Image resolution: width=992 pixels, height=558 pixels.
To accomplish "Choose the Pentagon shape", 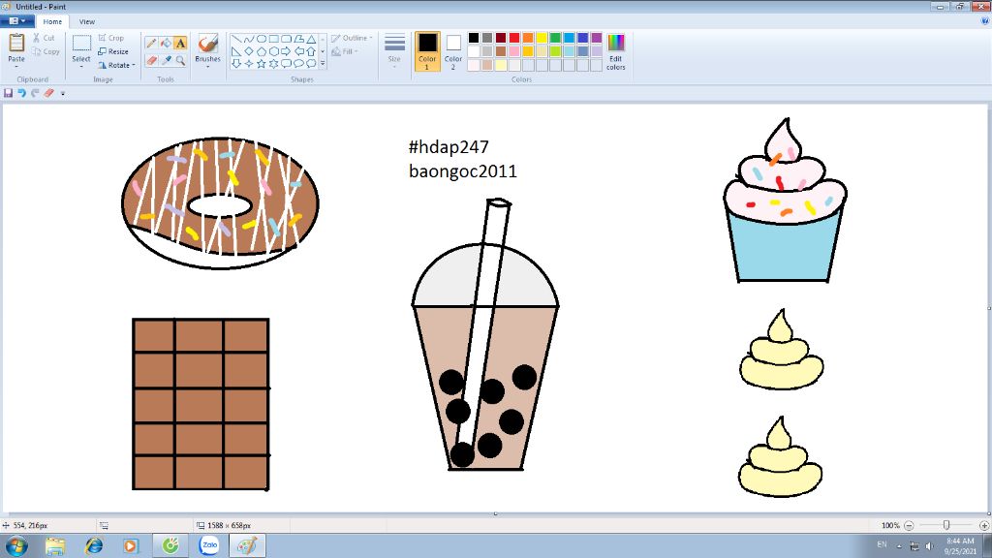I will (262, 51).
